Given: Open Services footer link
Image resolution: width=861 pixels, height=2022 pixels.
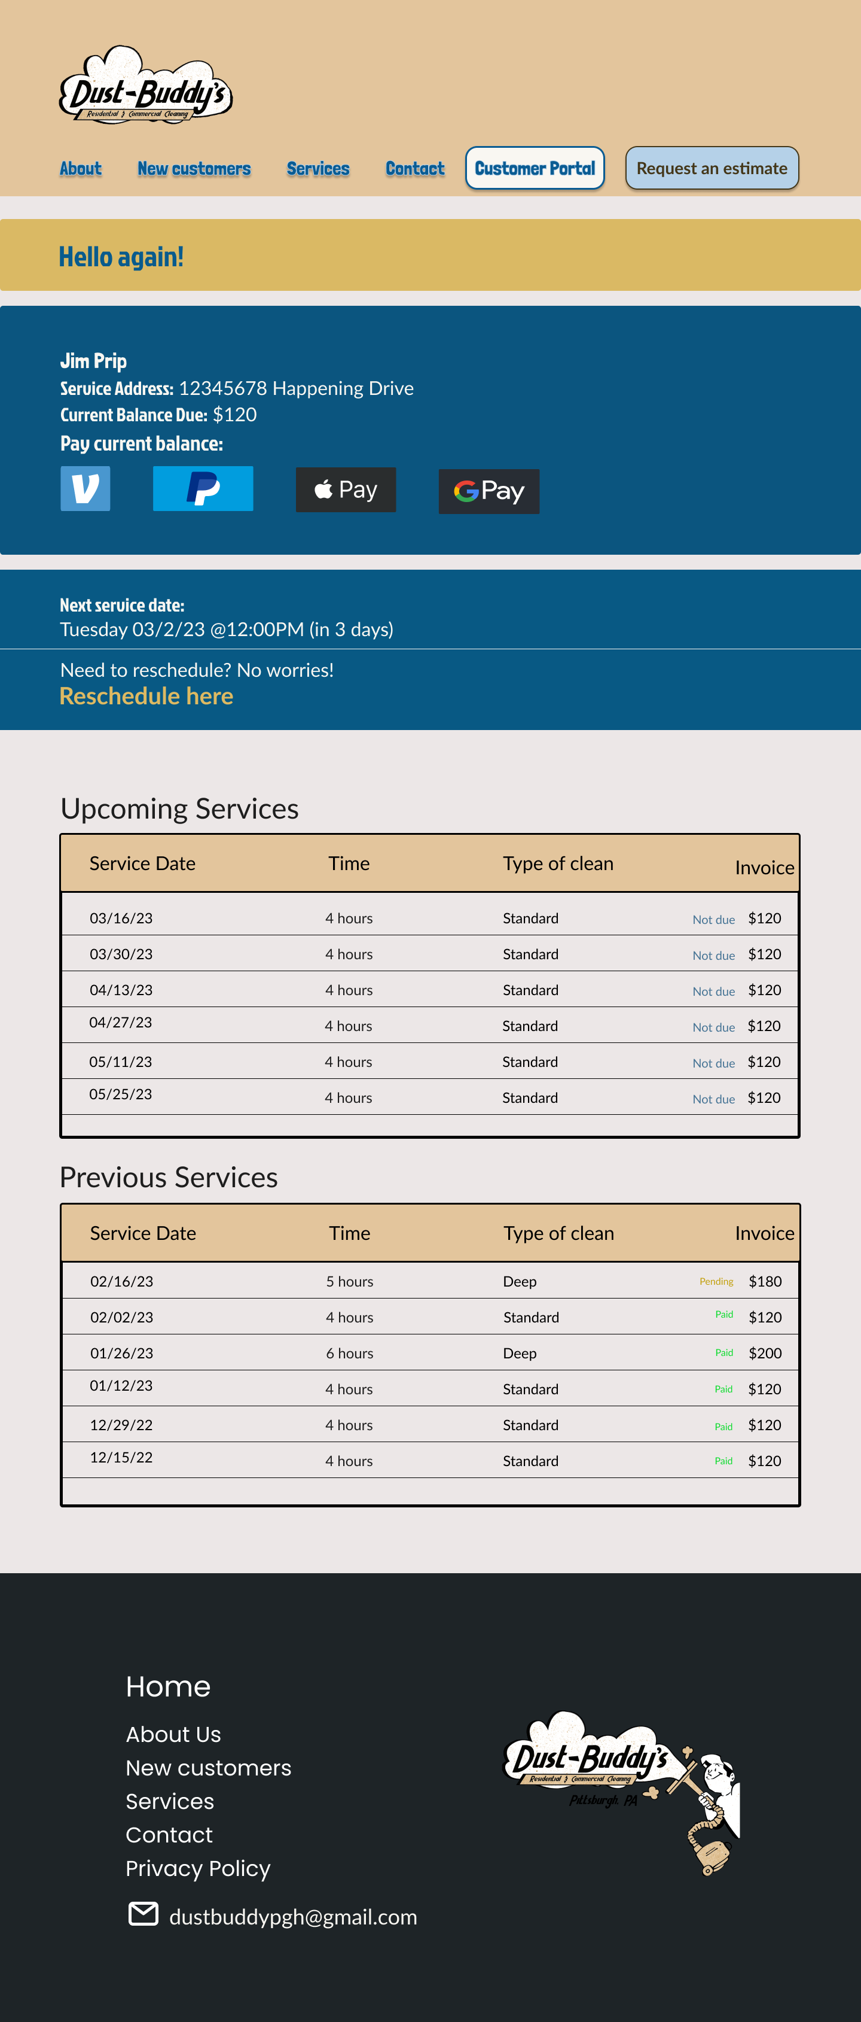Looking at the screenshot, I should [170, 1801].
